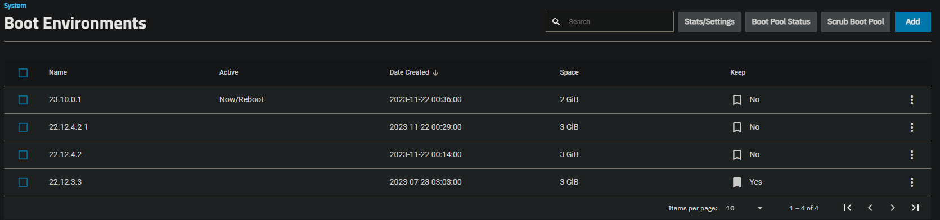The image size is (940, 220).
Task: Toggle the select-all checkbox in header
Action: pyautogui.click(x=23, y=73)
